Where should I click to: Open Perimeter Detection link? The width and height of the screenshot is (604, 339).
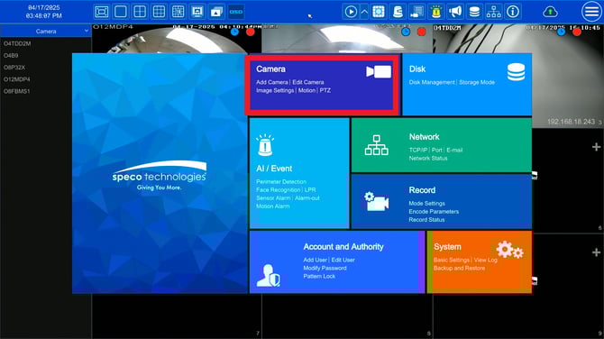(280, 181)
